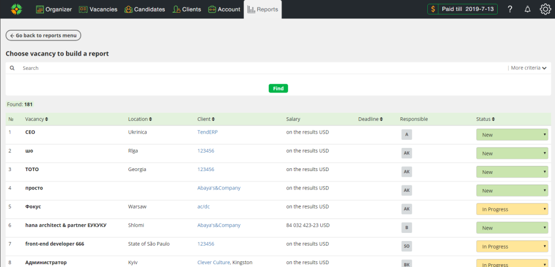The width and height of the screenshot is (555, 267).
Task: Click the Georgia location cell
Action: [137, 169]
